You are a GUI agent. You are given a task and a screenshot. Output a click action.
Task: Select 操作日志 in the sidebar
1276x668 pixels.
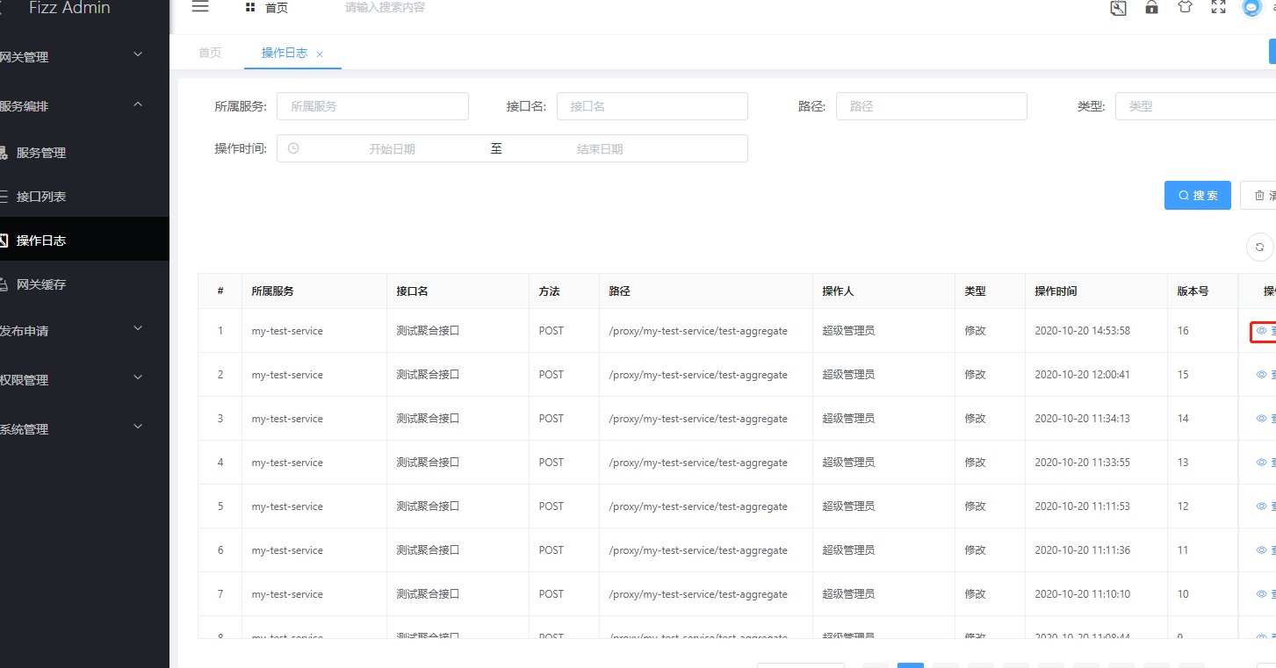click(84, 240)
